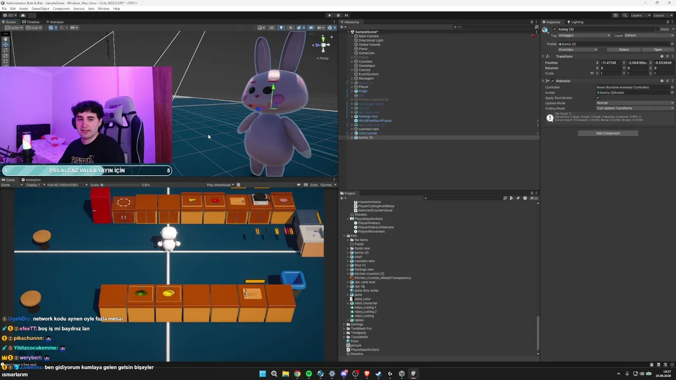Screen dimensions: 676x380
Task: Lock the Inspector panel
Action: click(x=667, y=22)
